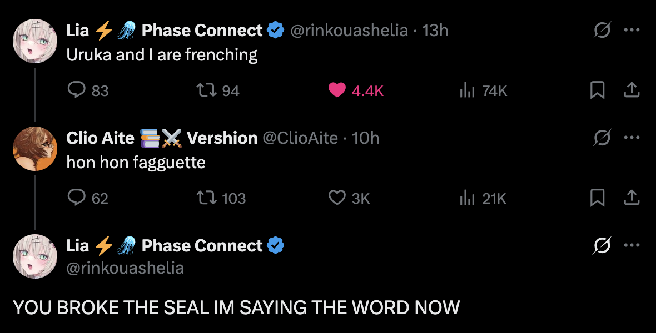
Task: Share Lia's first tweet
Action: [x=632, y=90]
